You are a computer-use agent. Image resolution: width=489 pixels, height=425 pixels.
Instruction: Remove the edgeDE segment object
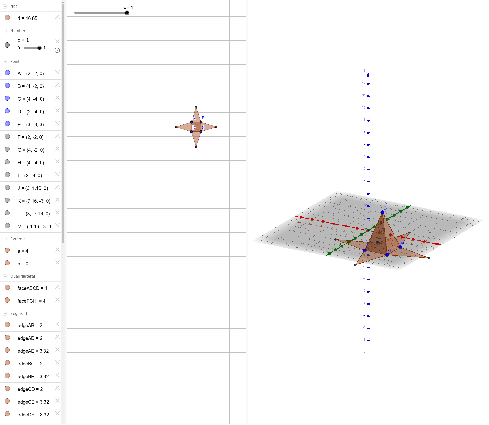tap(57, 414)
